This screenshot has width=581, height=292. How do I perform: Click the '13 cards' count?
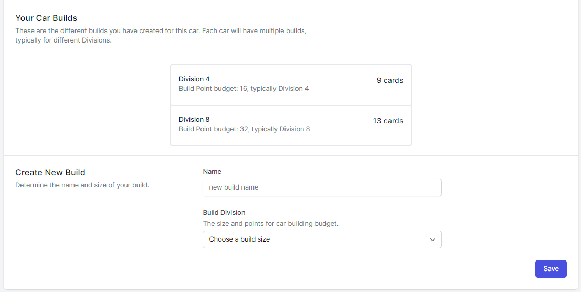(388, 121)
